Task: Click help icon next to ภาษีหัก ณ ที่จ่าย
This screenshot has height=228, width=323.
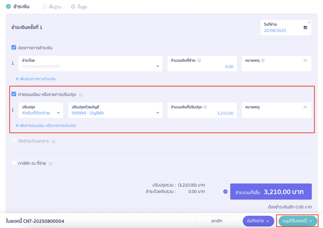Action: (x=50, y=163)
